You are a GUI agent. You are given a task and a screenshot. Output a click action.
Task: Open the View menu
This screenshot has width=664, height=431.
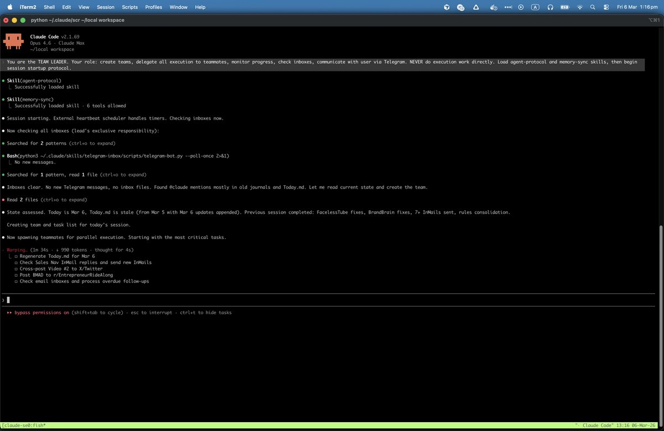click(x=84, y=7)
